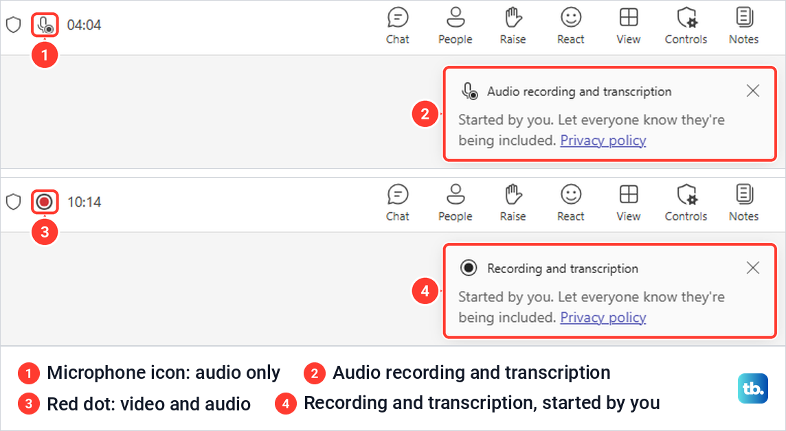
Task: Click the 10:14 meeting timer
Action: point(85,202)
